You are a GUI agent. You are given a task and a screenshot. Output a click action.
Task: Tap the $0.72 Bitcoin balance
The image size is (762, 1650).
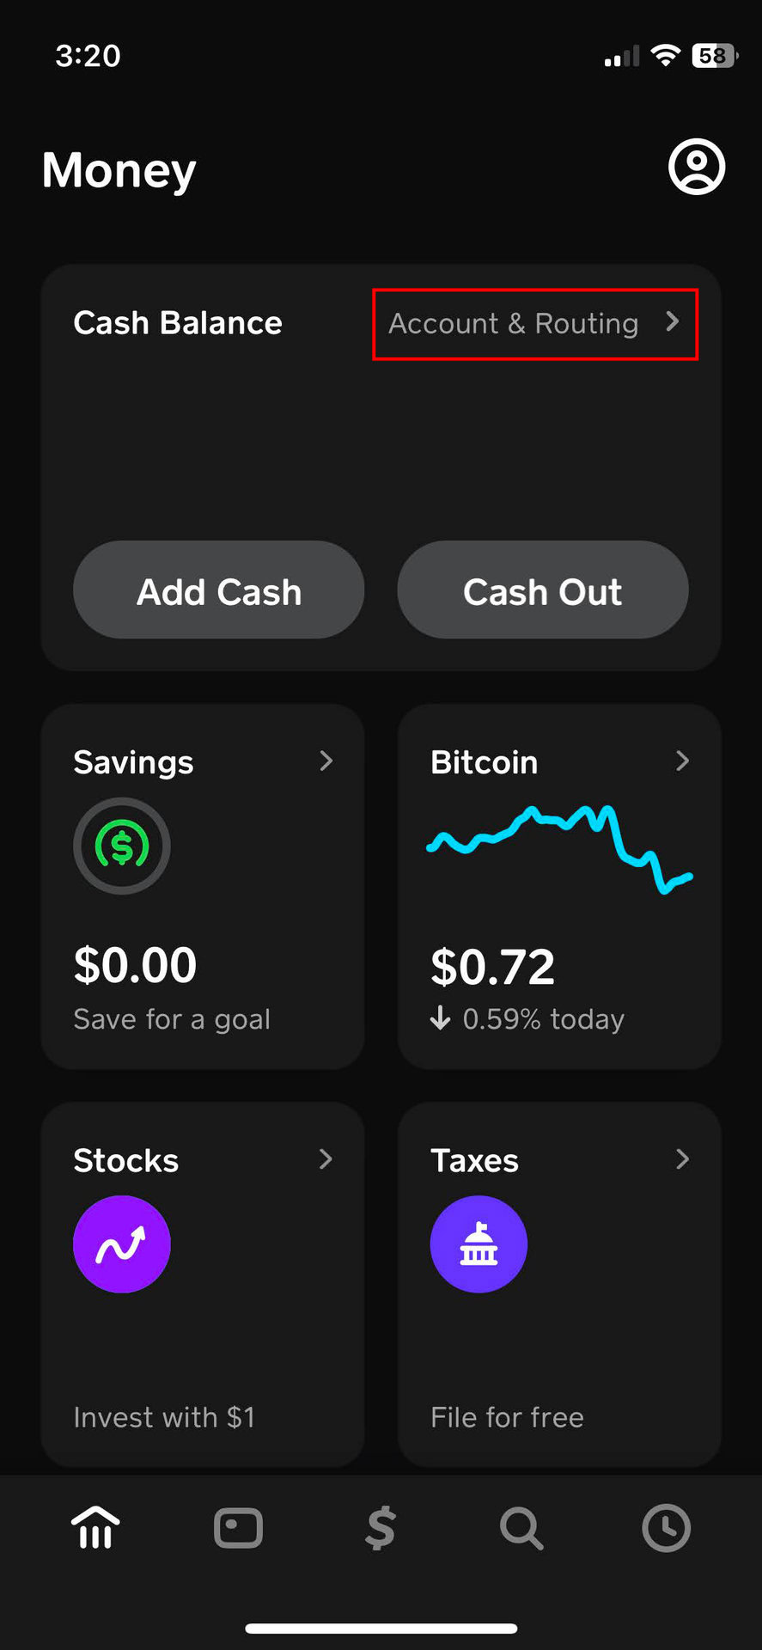click(492, 967)
